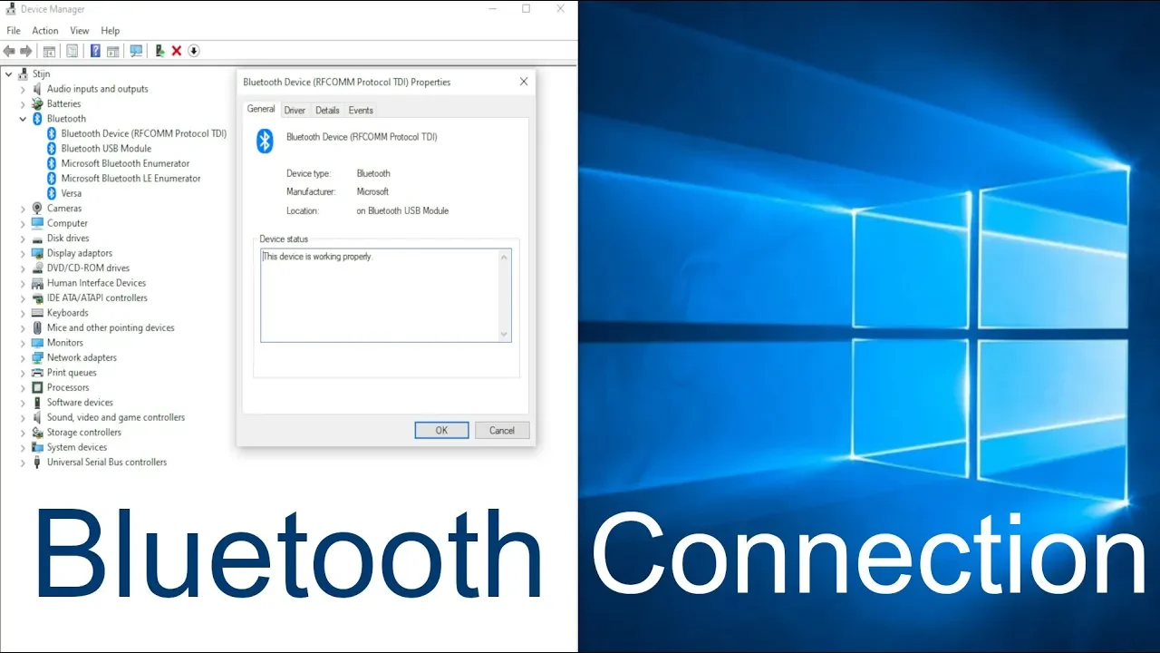Click the Update device driver toolbar icon
Viewport: 1160px width, 653px height.
pos(159,51)
